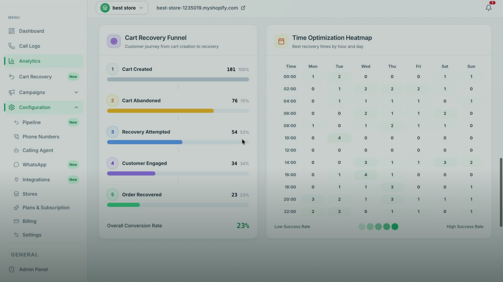Click the Calling Agent robot icon

(x=17, y=150)
